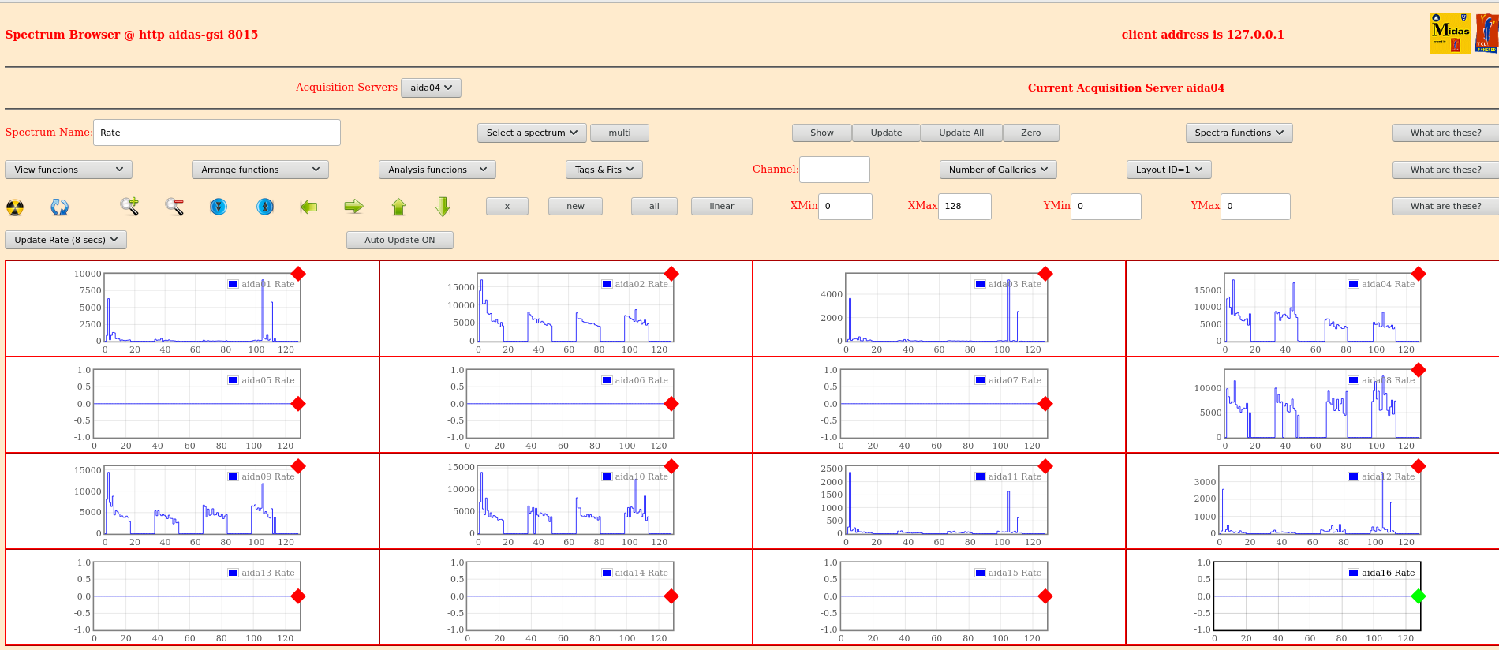1499x650 pixels.
Task: Click the Zero button
Action: (1030, 133)
